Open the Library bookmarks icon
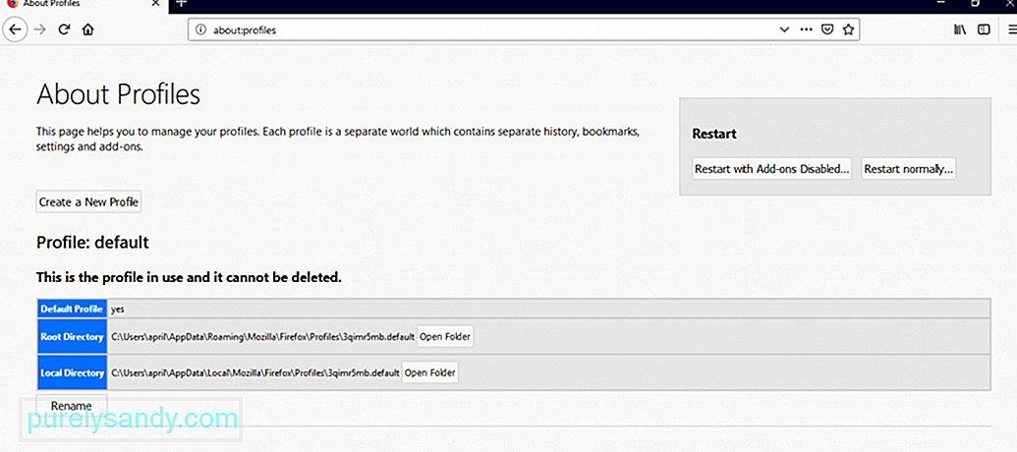This screenshot has height=452, width=1017. coord(961,29)
